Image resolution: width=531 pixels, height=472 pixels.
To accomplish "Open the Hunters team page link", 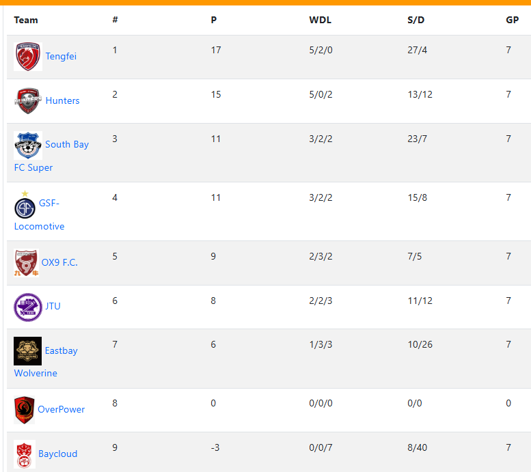I will pos(62,100).
